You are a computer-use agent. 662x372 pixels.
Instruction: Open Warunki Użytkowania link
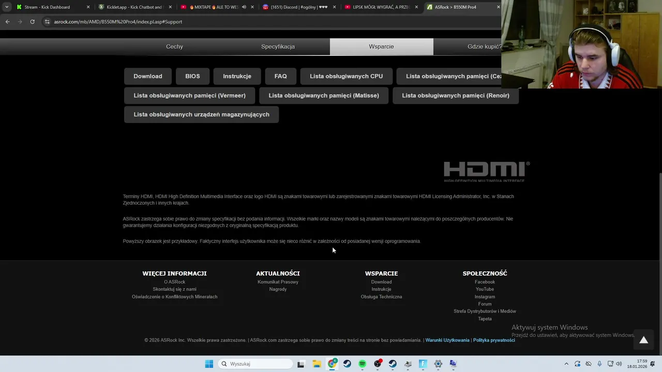(447, 340)
